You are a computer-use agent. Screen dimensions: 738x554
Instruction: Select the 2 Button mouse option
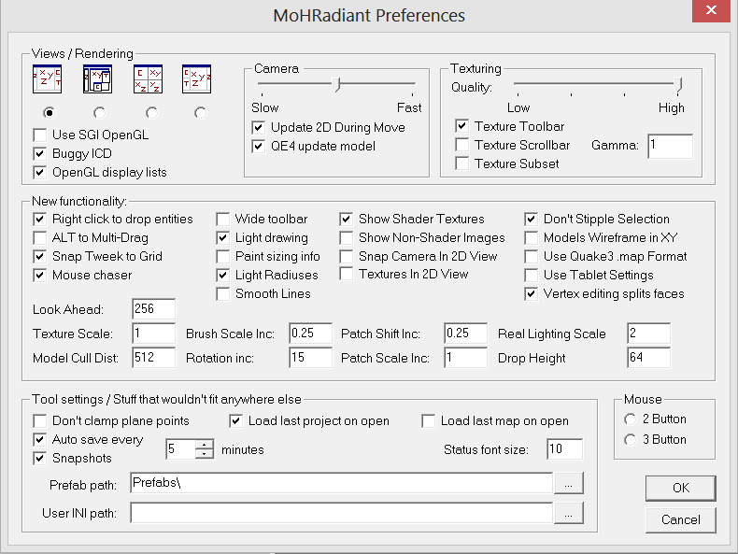tap(629, 419)
